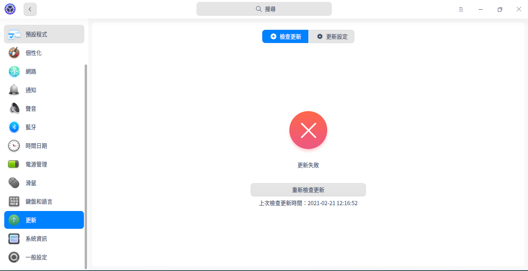The image size is (528, 271).
Task: Go back with the arrow button
Action: click(x=30, y=9)
